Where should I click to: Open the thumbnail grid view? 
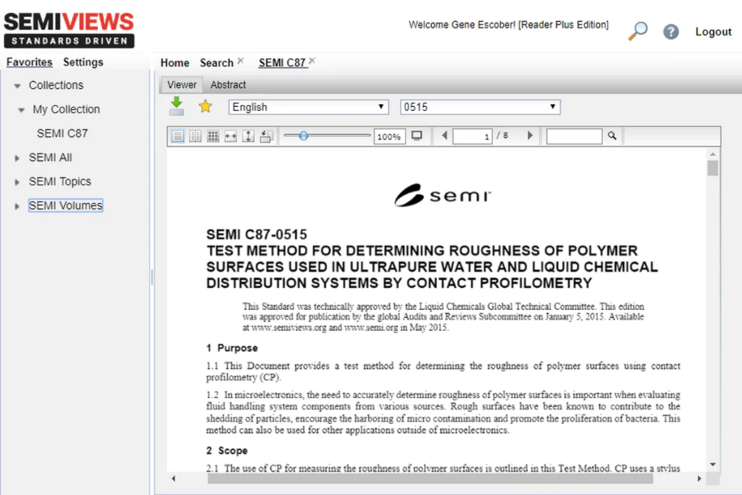(213, 136)
